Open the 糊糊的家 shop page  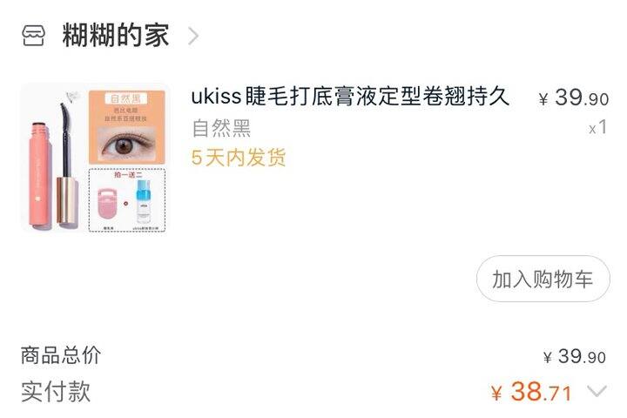(x=116, y=35)
